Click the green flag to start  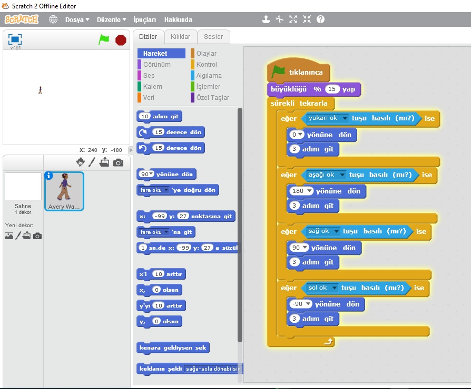pyautogui.click(x=104, y=40)
